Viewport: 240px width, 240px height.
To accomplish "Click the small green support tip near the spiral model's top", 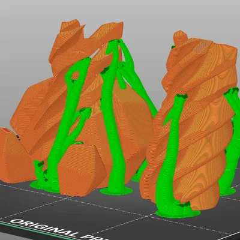I will pos(173,47).
